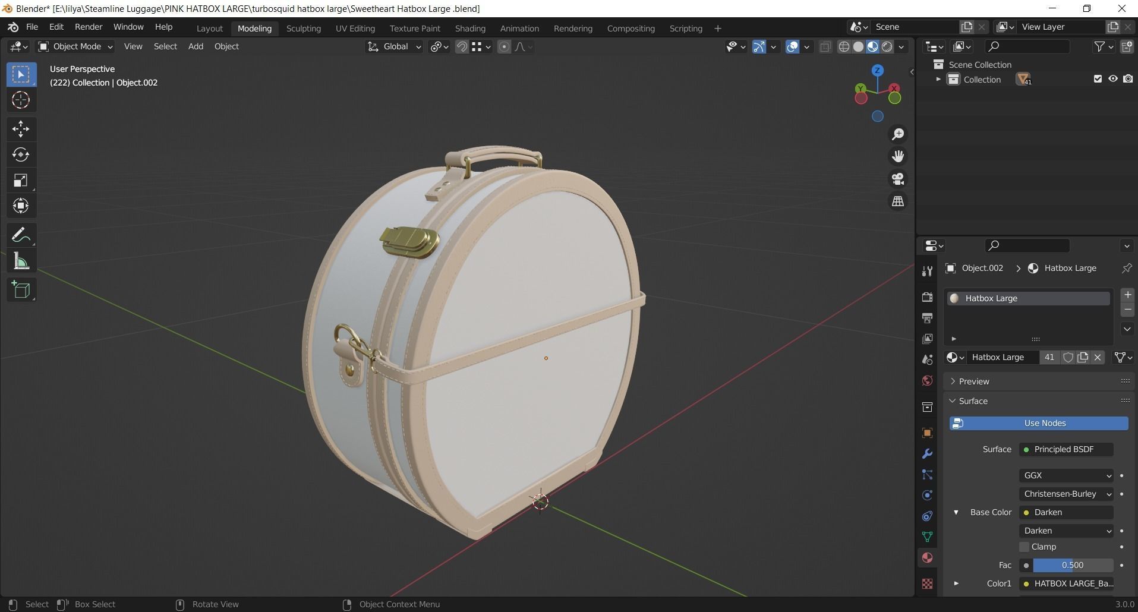Viewport: 1138px width, 612px height.
Task: Click the pan view hand icon
Action: 898,156
